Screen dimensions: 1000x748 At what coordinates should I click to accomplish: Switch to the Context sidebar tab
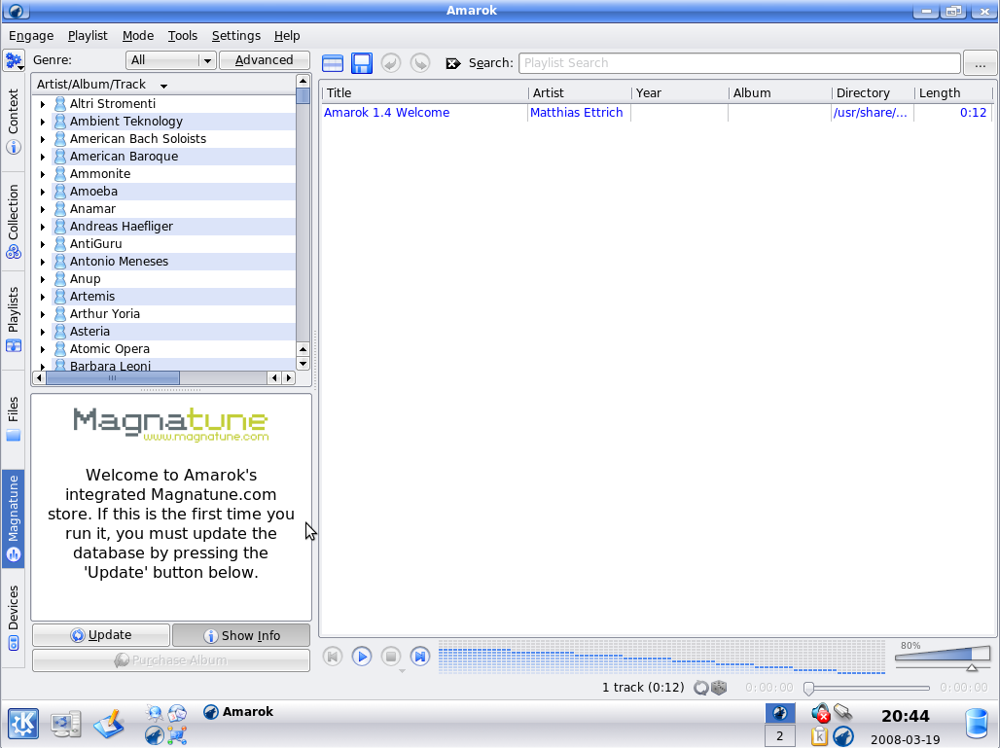point(14,122)
